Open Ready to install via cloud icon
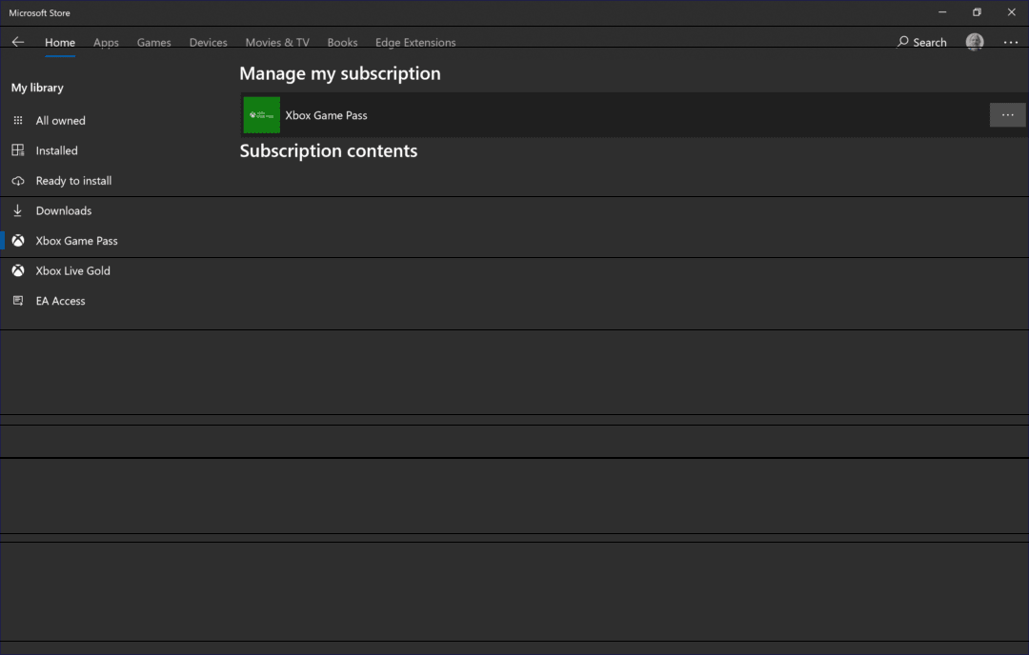Image resolution: width=1029 pixels, height=655 pixels. point(17,180)
